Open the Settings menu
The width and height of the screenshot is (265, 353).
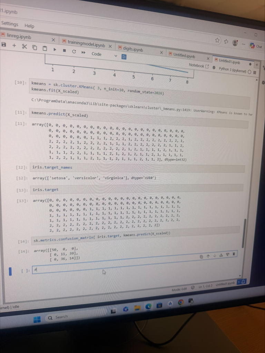9,24
